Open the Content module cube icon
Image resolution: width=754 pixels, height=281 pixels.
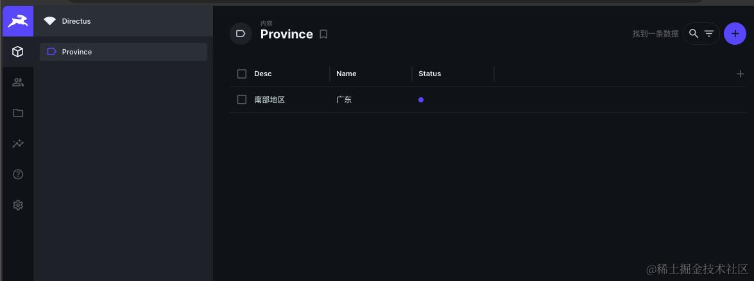18,52
